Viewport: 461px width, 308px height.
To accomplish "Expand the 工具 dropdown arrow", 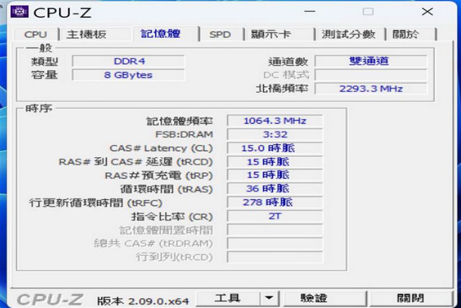I will 269,299.
